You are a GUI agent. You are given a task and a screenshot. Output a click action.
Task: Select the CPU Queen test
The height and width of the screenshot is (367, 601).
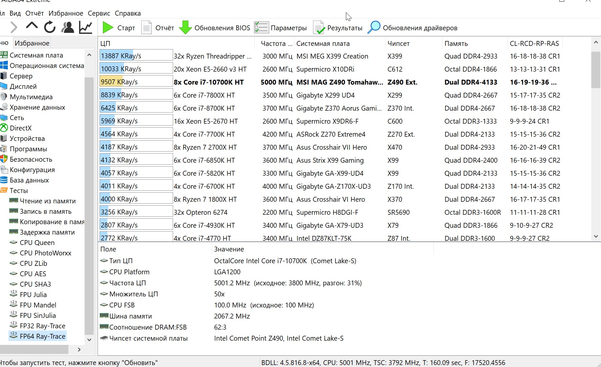[x=37, y=243]
